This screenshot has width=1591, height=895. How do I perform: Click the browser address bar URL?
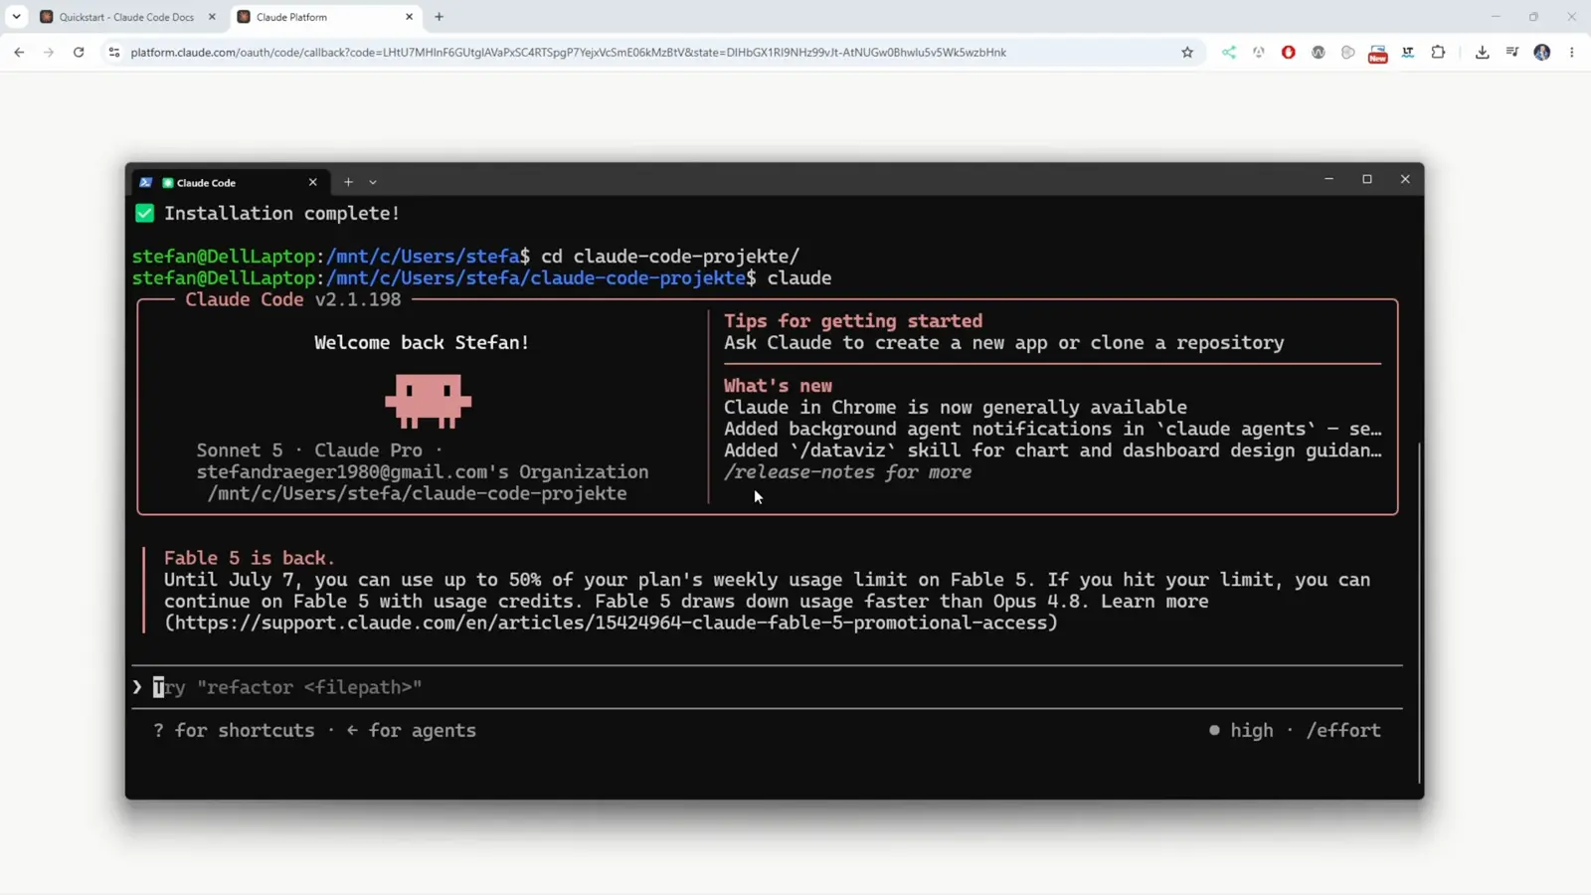[568, 53]
